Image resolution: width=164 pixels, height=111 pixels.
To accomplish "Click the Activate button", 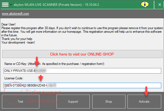I will tap(144, 102).
